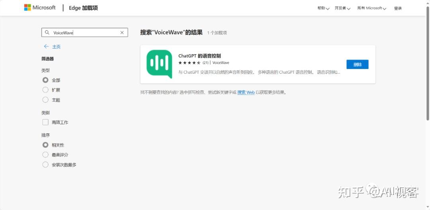Go back to 主页
The width and height of the screenshot is (430, 210).
[x=56, y=47]
